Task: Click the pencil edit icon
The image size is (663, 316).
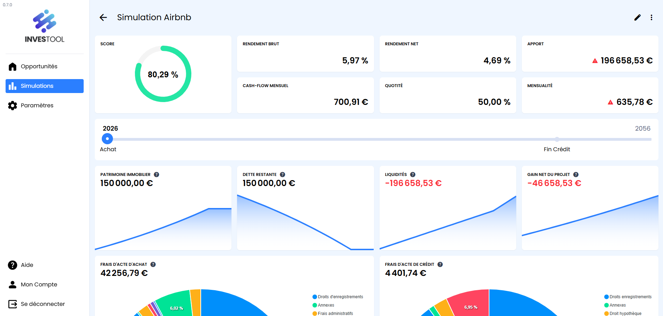Action: [637, 17]
